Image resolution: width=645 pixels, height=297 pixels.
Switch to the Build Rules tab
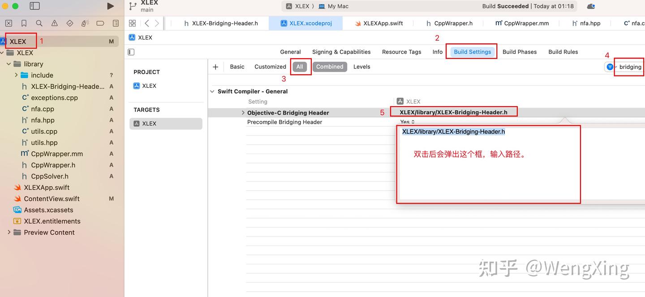pos(563,52)
